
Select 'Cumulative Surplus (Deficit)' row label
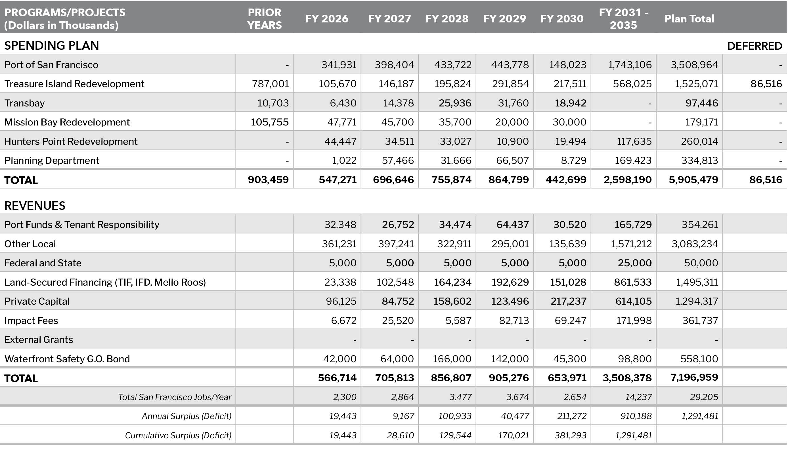(178, 436)
